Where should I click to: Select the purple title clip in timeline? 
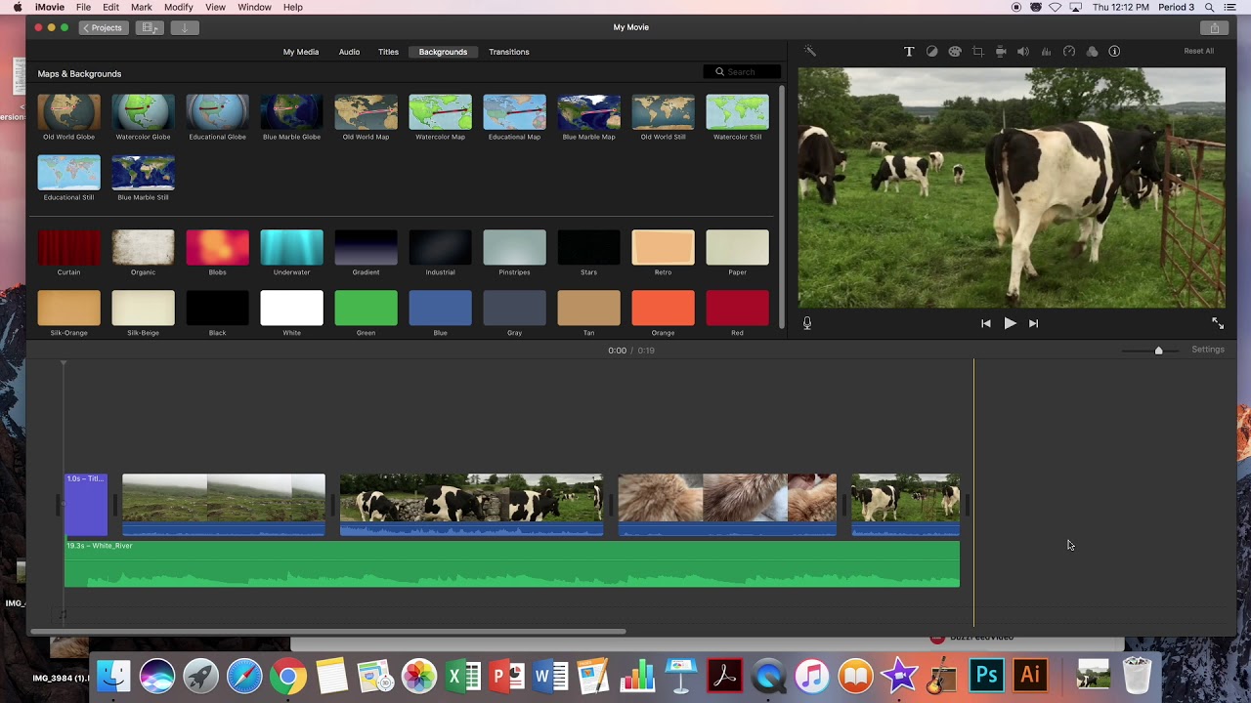(86, 505)
